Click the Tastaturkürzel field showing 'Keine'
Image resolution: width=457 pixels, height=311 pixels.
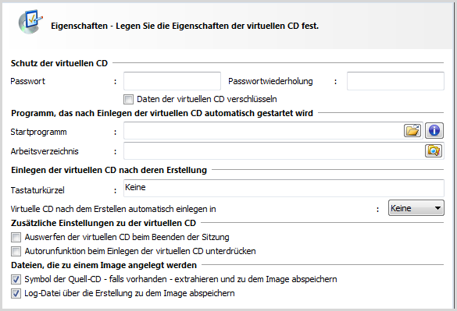click(284, 188)
